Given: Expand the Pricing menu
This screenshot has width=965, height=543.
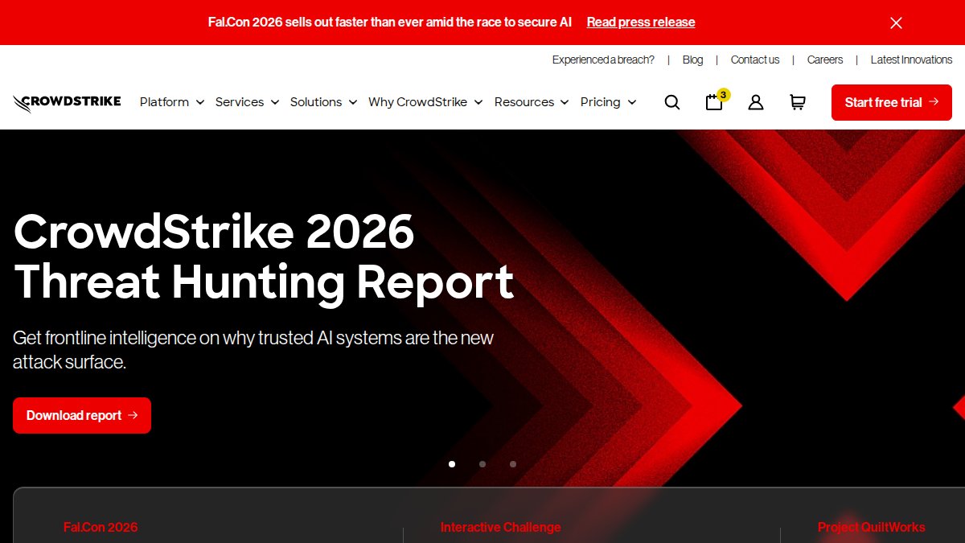Looking at the screenshot, I should (x=608, y=102).
